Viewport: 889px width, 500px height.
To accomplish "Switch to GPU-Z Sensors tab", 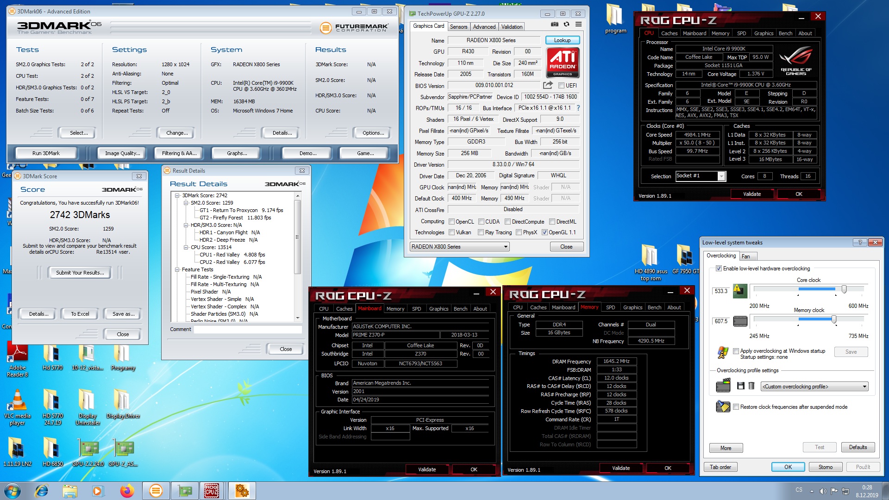I will [x=458, y=27].
